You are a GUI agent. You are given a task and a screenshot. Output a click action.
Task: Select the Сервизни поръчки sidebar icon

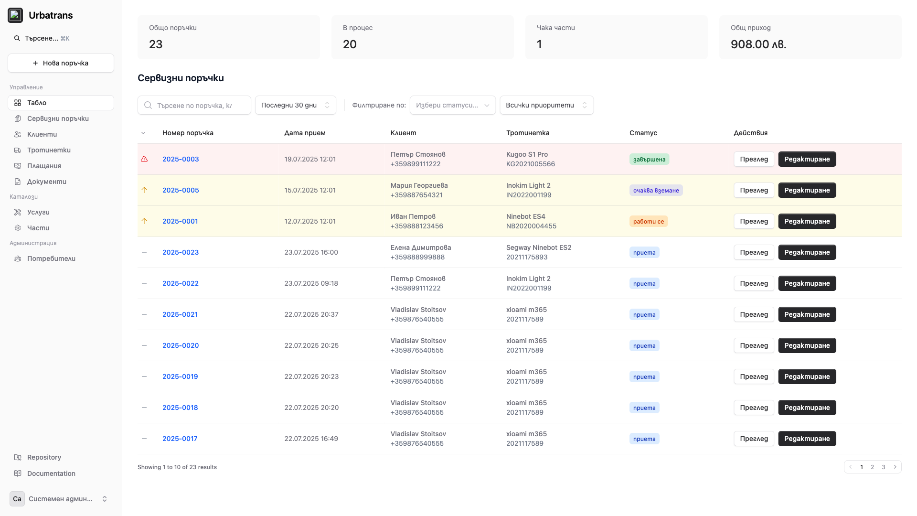(x=18, y=118)
